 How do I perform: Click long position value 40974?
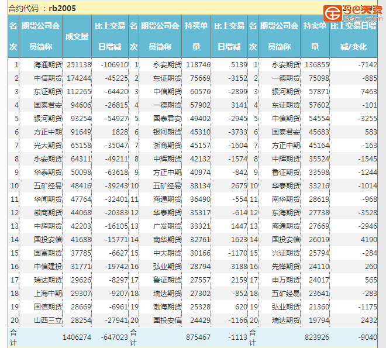click(x=200, y=173)
